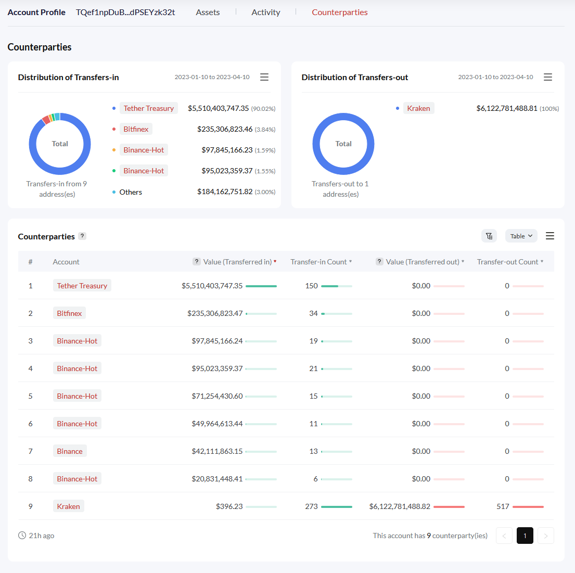Click transfer-out count 517
The width and height of the screenshot is (575, 573).
(503, 506)
